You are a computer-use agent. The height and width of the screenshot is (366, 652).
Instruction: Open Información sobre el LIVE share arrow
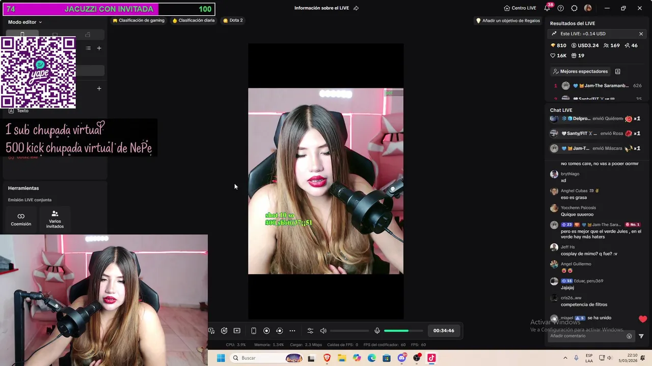click(x=356, y=8)
